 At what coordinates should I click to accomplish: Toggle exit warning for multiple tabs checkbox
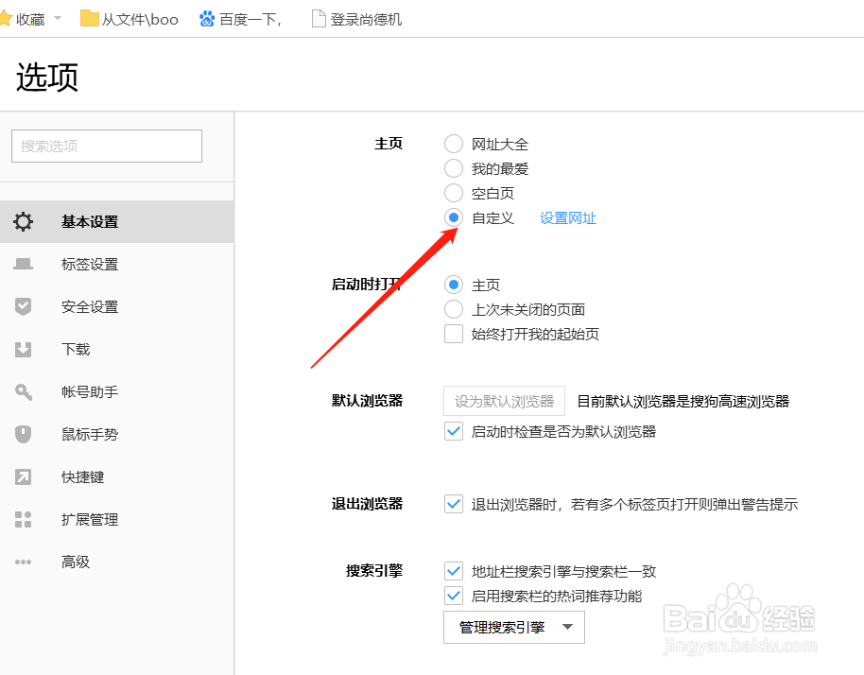click(454, 504)
